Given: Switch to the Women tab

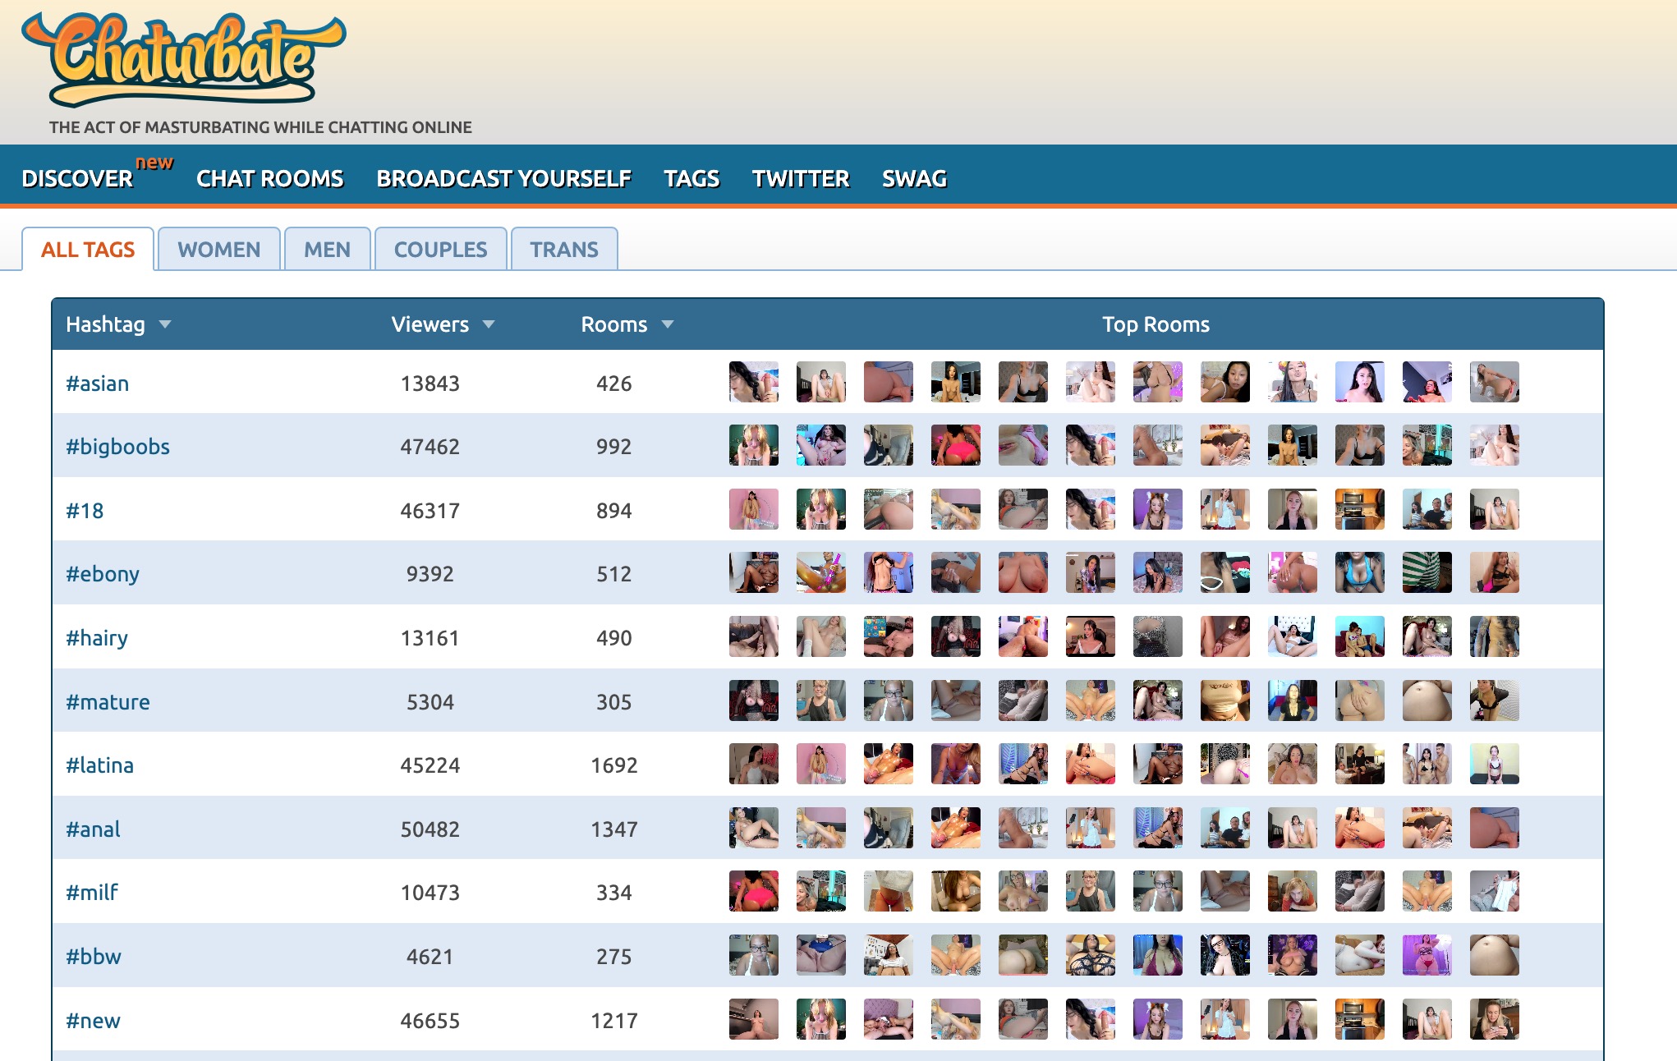Looking at the screenshot, I should point(218,250).
